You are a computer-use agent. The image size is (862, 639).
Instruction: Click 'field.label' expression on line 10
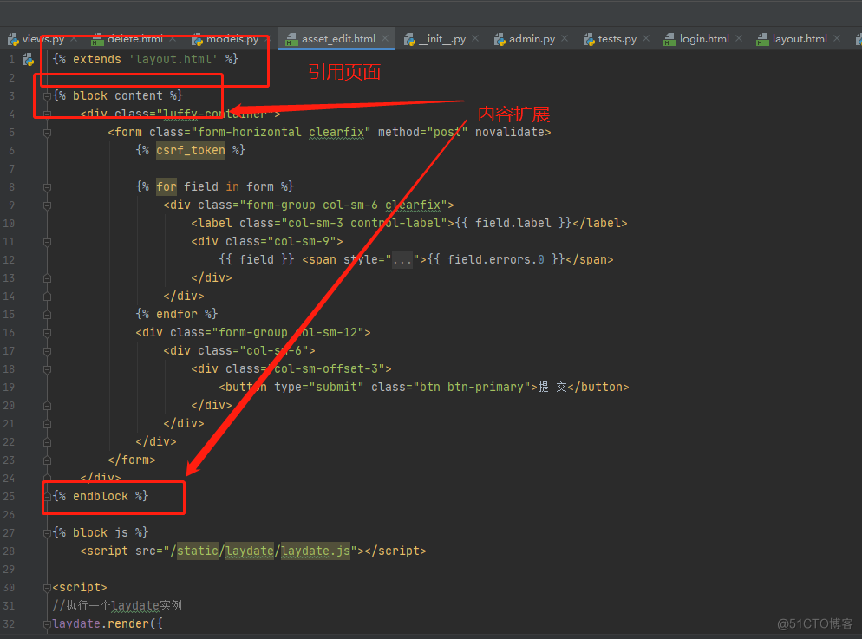point(513,223)
